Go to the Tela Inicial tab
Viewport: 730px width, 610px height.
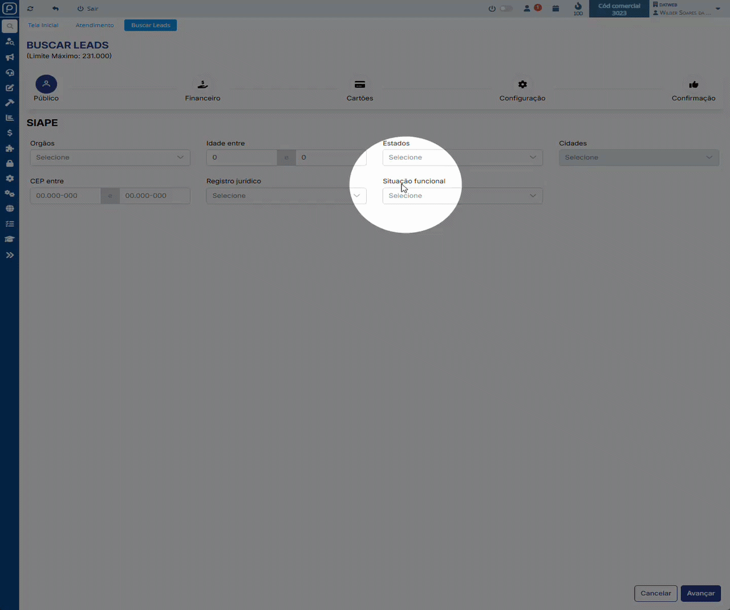click(43, 25)
